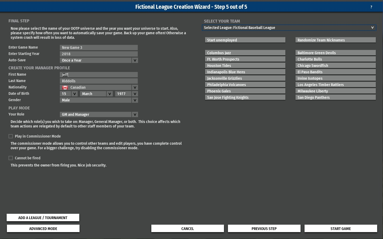Viewport: 383px width, 239px height.
Task: Select the Chicago Swordfish team
Action: [x=335, y=66]
